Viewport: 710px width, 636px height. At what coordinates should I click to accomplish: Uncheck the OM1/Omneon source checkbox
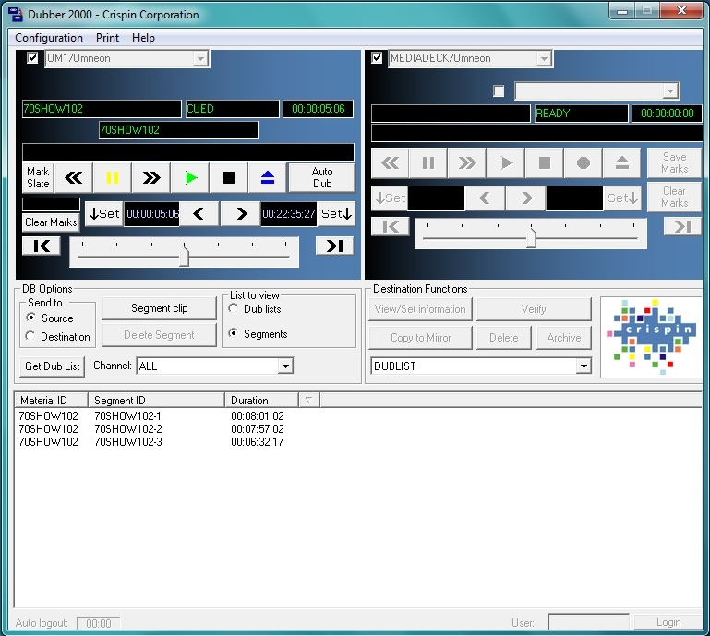coord(33,58)
